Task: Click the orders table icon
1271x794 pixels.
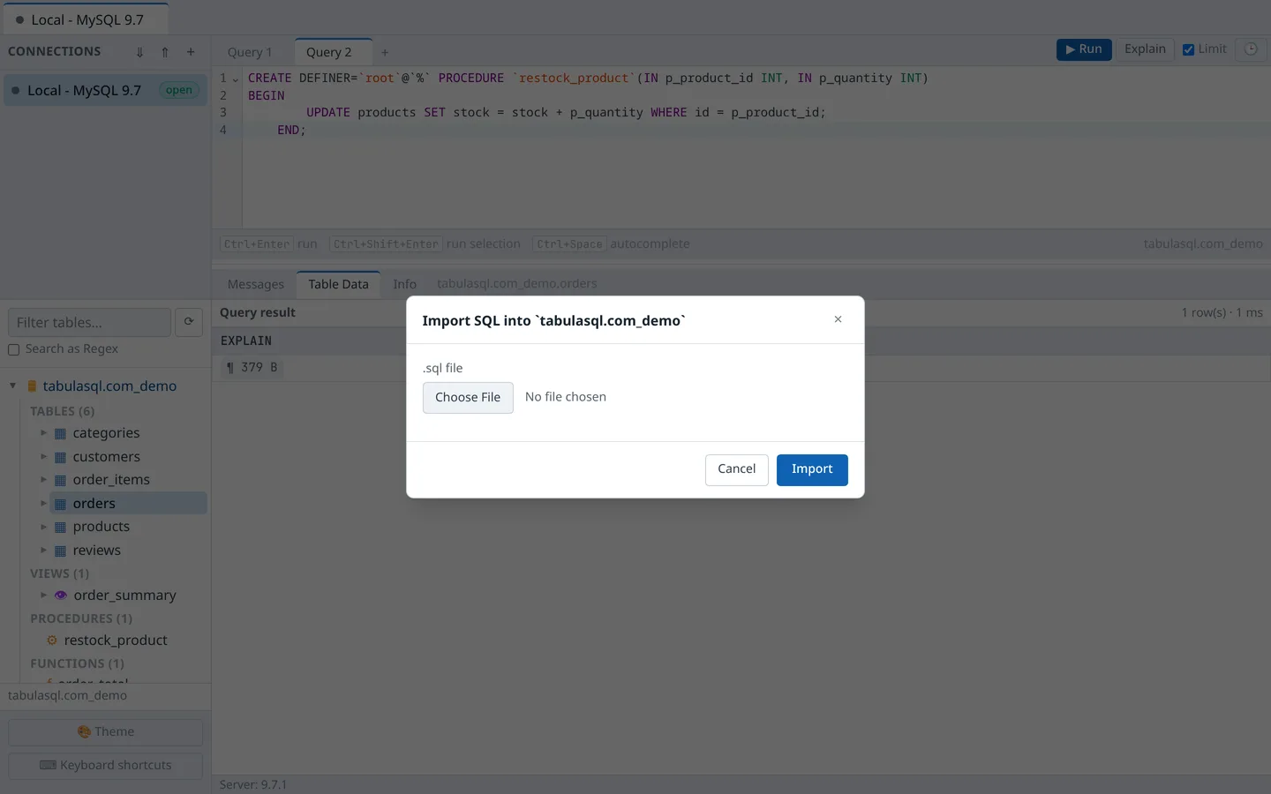Action: tap(60, 504)
